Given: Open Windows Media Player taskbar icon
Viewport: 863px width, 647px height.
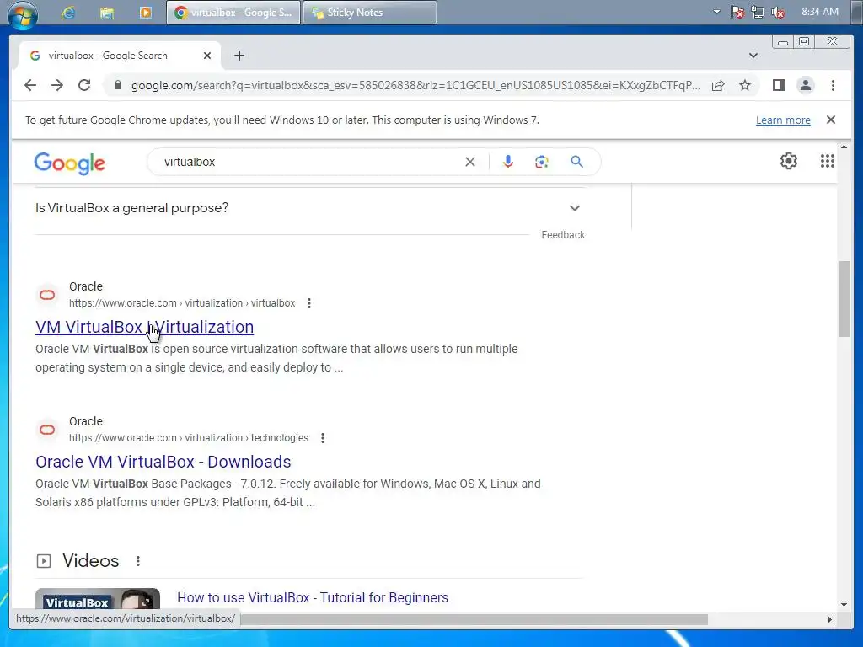Looking at the screenshot, I should click(x=145, y=13).
